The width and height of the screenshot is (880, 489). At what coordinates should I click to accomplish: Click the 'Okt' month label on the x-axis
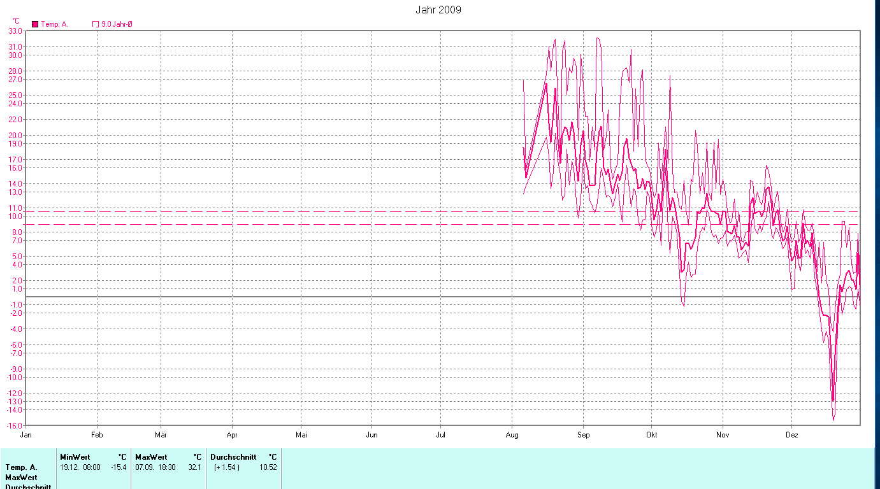[x=651, y=435]
